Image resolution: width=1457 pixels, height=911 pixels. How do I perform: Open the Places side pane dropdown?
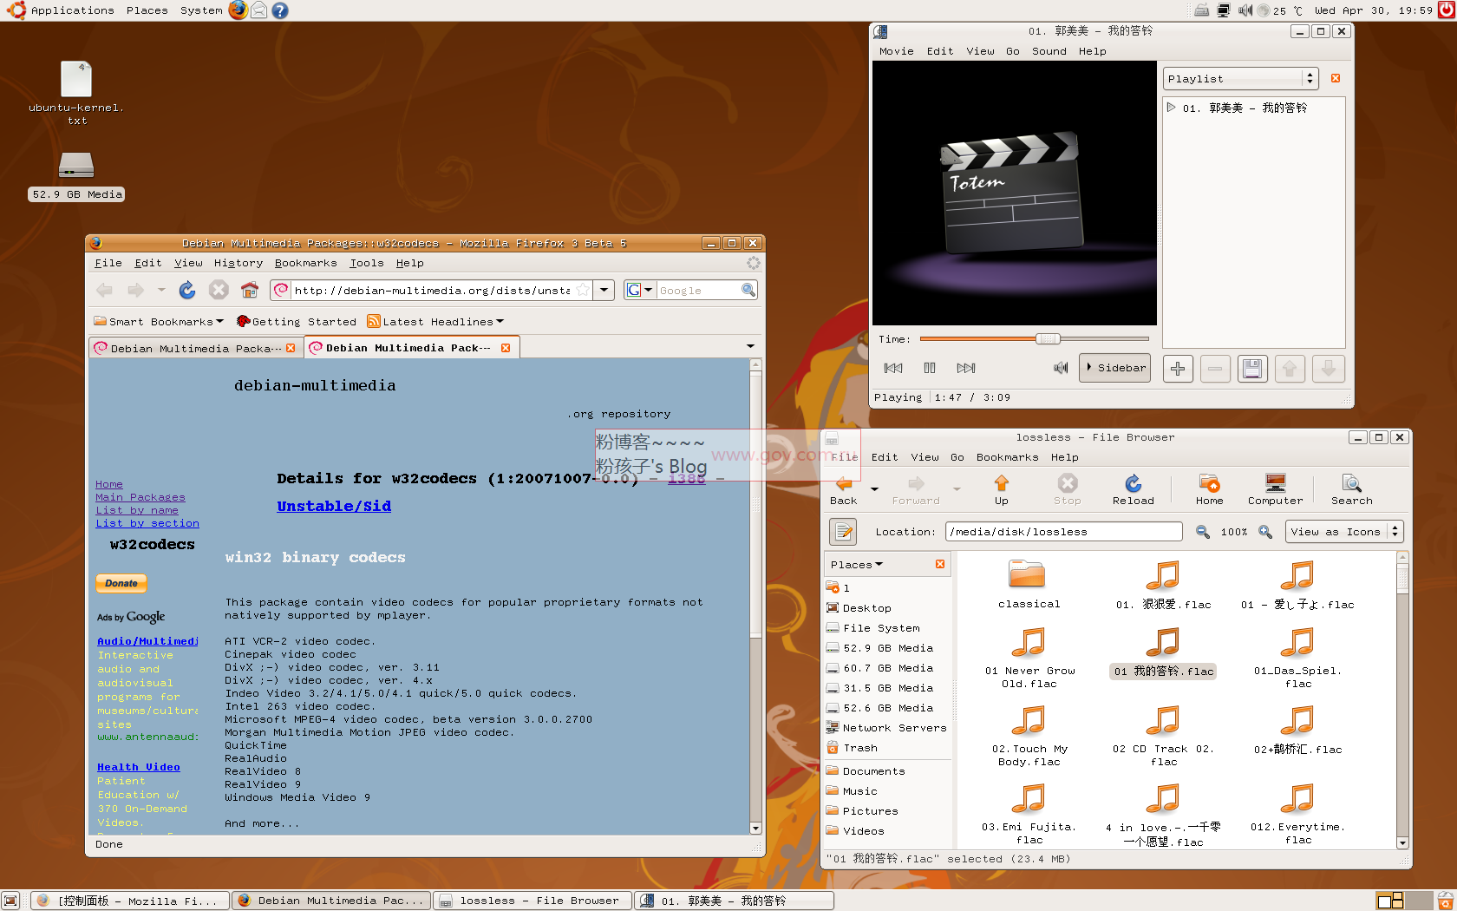click(857, 565)
